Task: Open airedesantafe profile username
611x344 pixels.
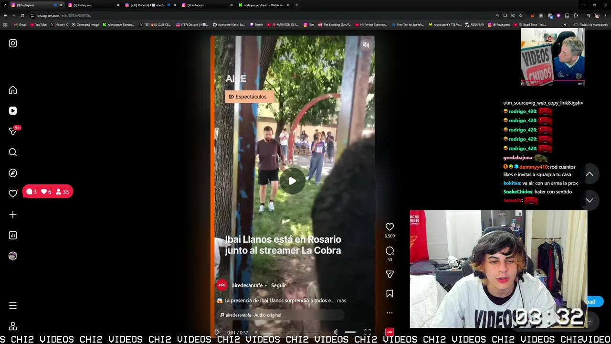Action: coord(247,285)
